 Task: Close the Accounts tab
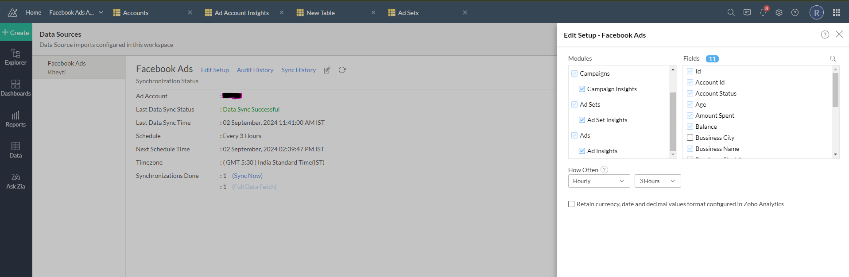[190, 12]
